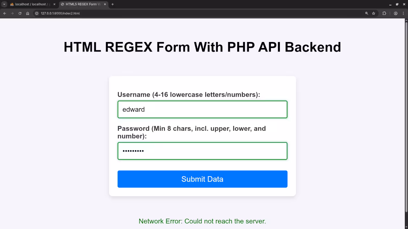408x229 pixels.
Task: Click the Network Error message text
Action: click(x=202, y=221)
